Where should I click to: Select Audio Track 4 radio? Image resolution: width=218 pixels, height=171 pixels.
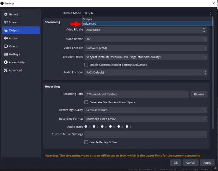click(x=110, y=127)
